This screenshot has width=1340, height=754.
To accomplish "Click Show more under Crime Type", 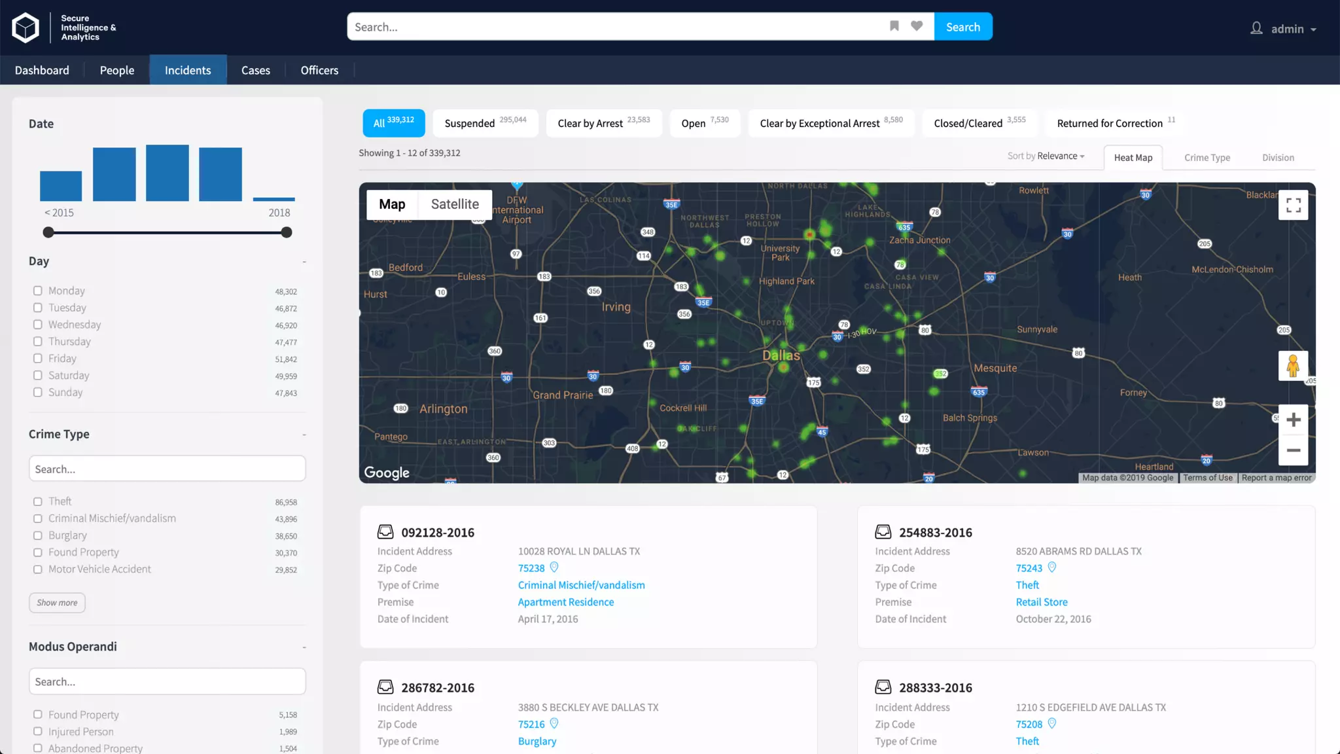I will tap(57, 603).
